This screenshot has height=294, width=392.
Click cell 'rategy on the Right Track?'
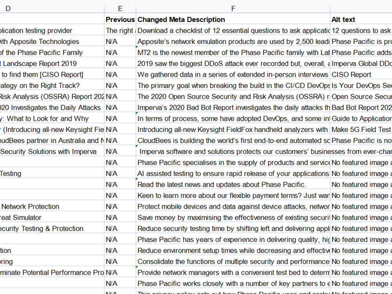(x=52, y=85)
